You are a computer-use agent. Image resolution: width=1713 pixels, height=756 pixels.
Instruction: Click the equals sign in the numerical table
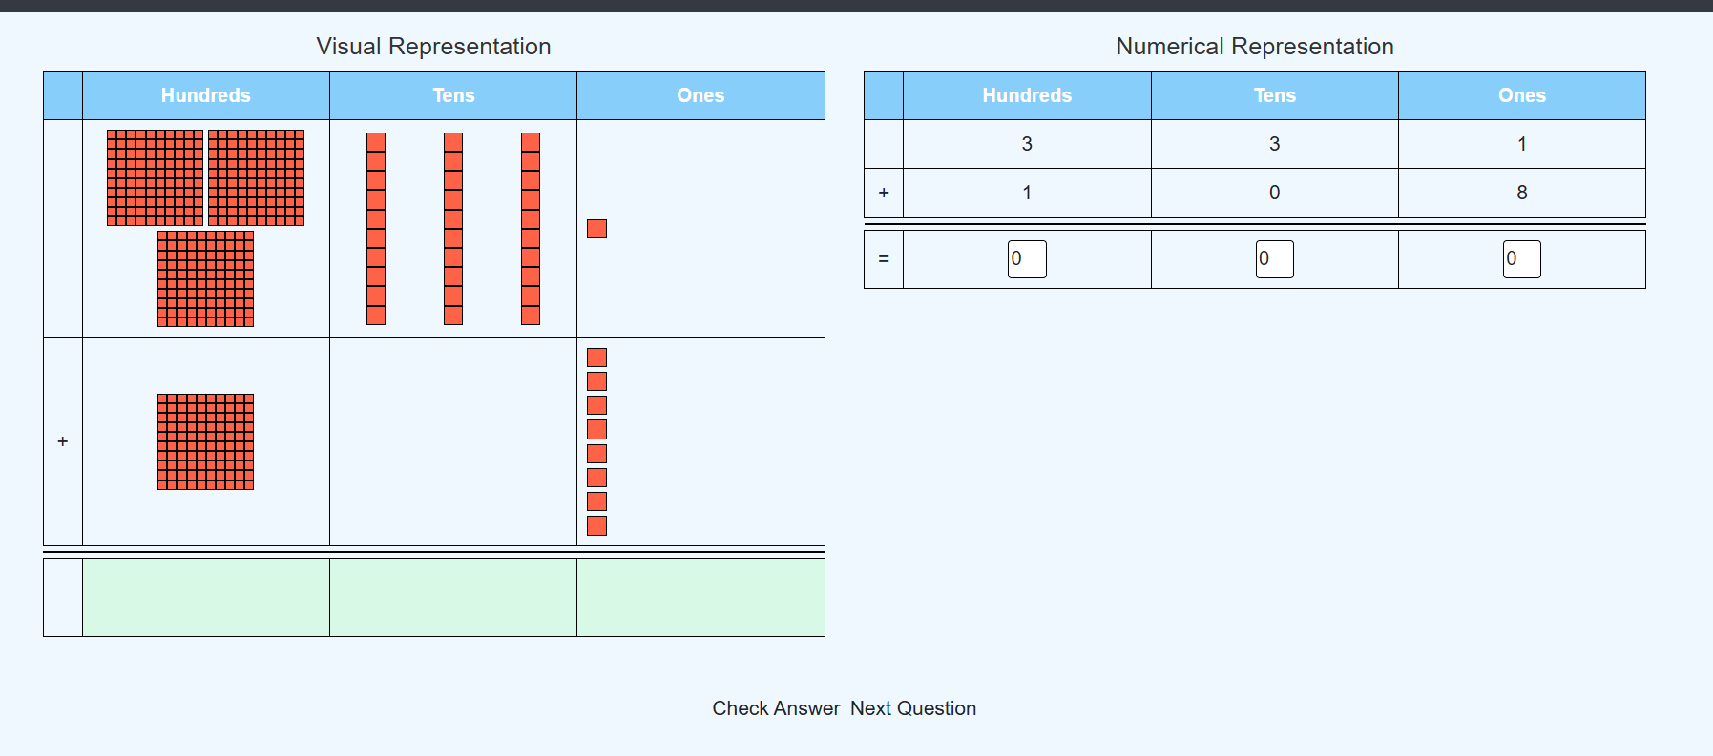tap(883, 258)
